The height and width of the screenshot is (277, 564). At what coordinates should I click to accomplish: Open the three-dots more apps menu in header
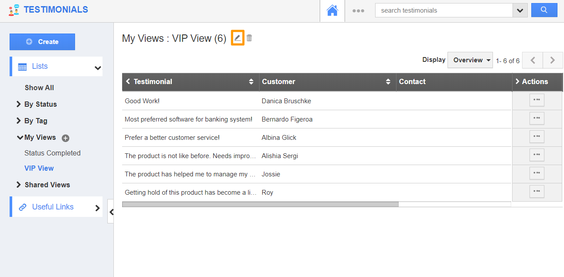(358, 11)
